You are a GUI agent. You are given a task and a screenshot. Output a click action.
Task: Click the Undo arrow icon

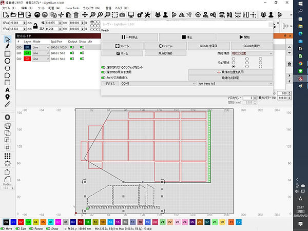[37, 15]
